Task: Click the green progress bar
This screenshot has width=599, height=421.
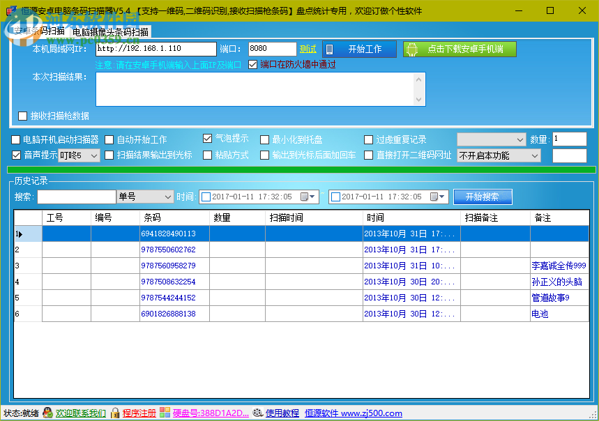Action: pyautogui.click(x=301, y=170)
